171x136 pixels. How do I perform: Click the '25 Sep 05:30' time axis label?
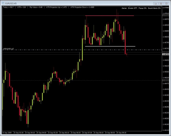(53, 133)
